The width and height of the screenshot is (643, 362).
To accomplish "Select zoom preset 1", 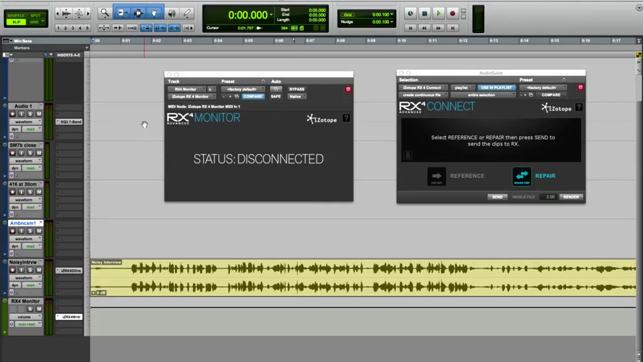I will pos(58,28).
